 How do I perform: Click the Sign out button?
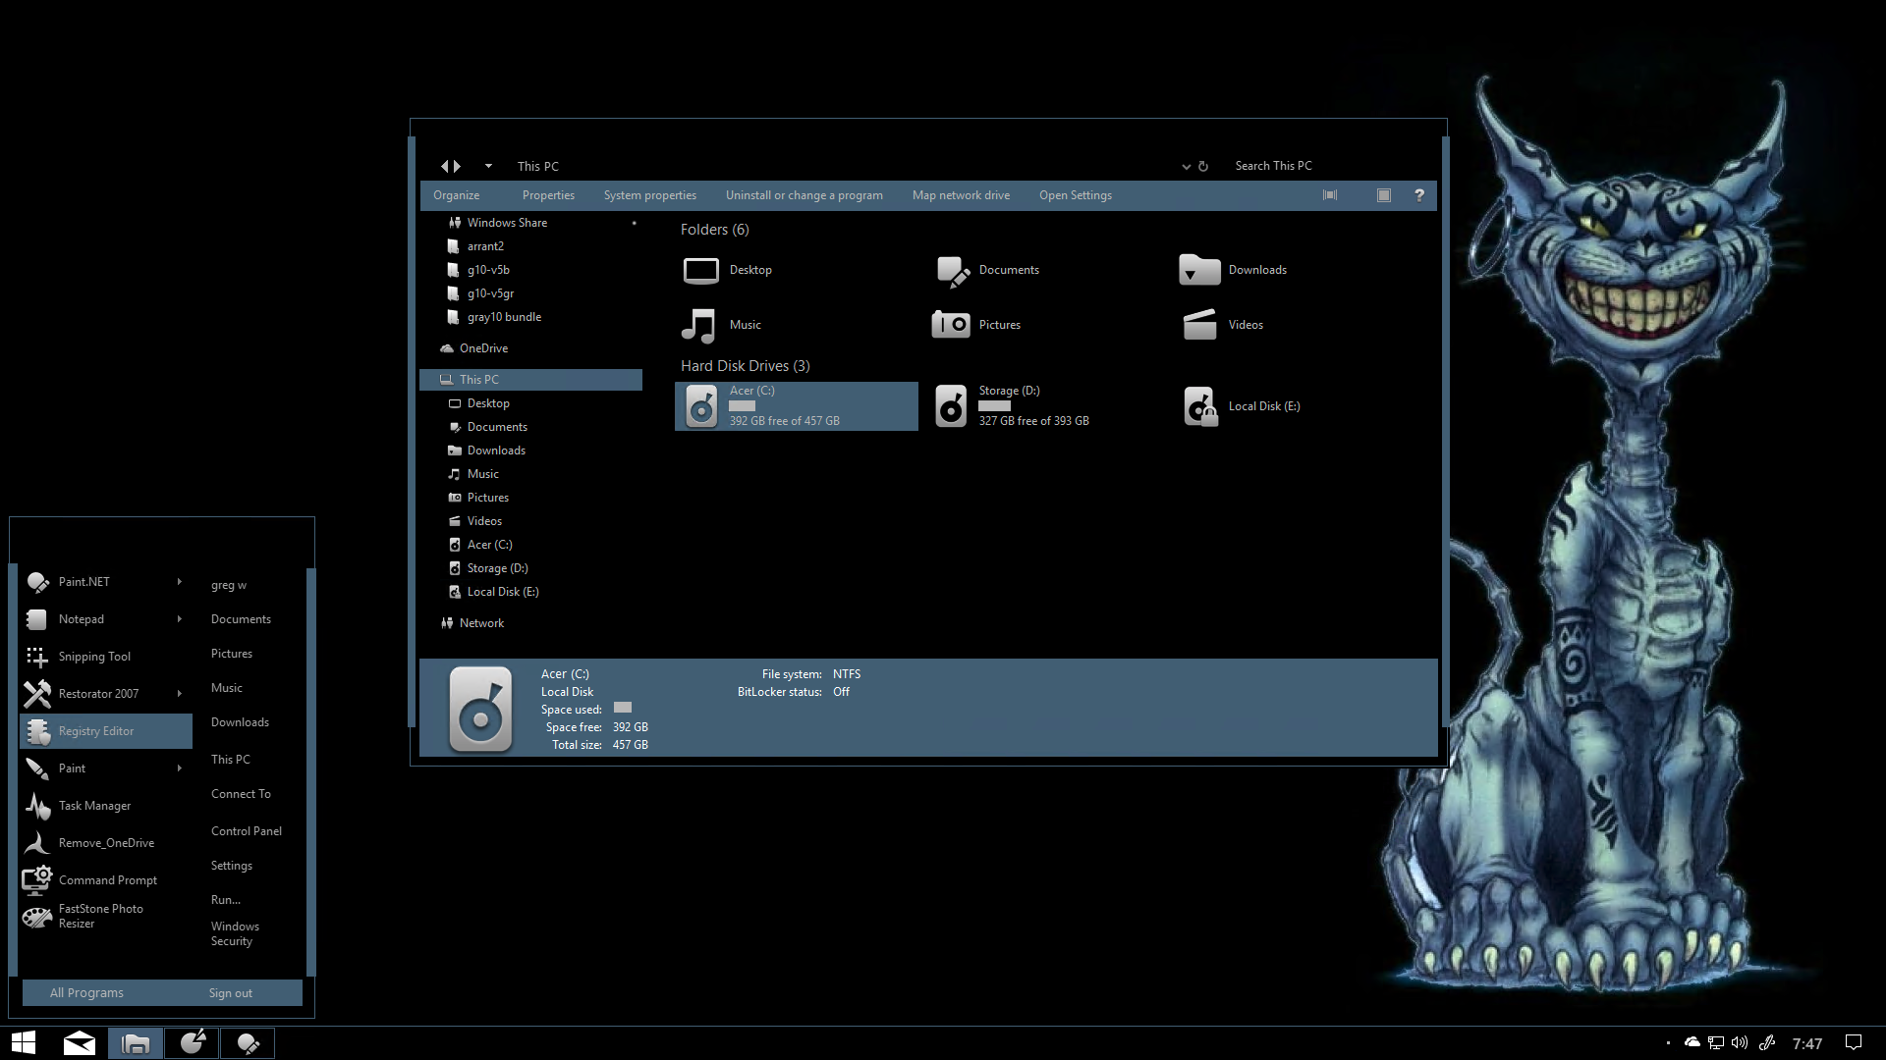click(230, 992)
